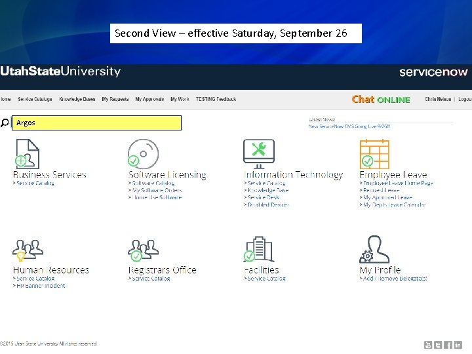Open the Human Resources people icon
Viewport: 472px width, 354px height.
28,250
